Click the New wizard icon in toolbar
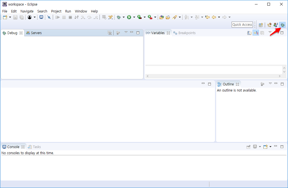 pos(5,17)
